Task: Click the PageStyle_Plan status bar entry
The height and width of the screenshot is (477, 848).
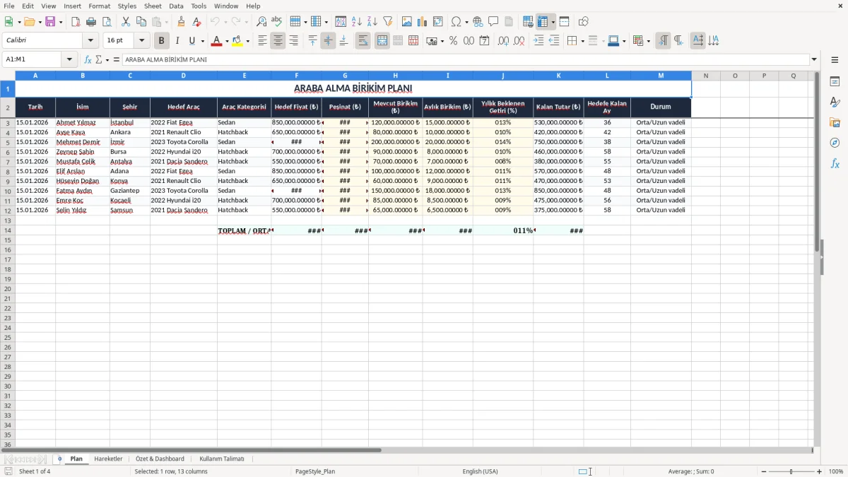Action: point(315,471)
